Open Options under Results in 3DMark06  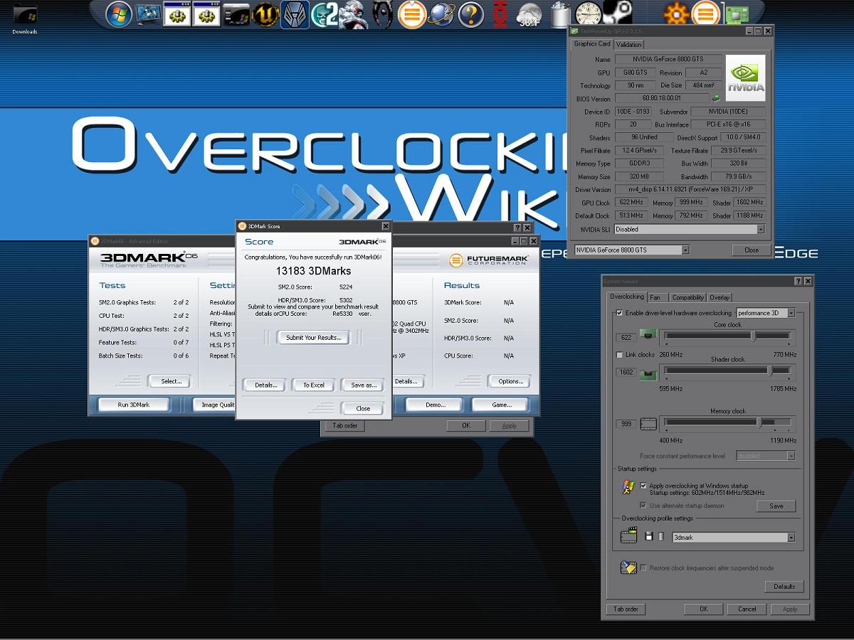point(510,381)
